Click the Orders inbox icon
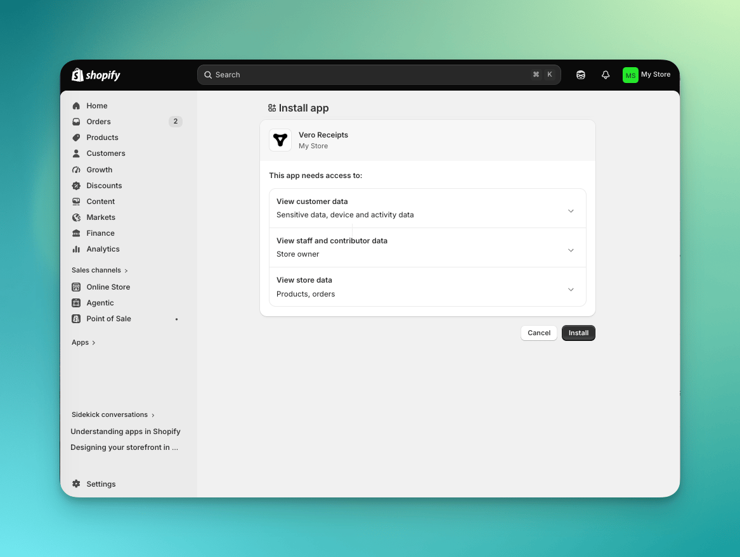 coord(76,122)
